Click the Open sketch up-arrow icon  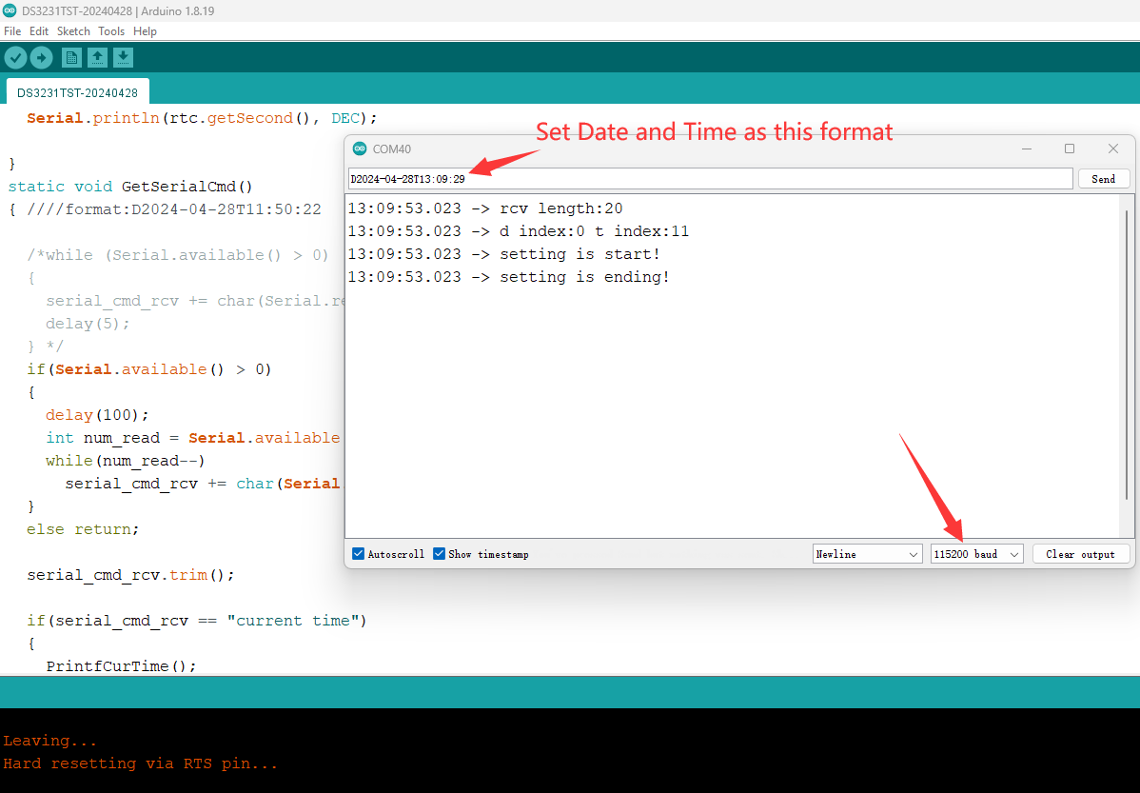[x=97, y=58]
